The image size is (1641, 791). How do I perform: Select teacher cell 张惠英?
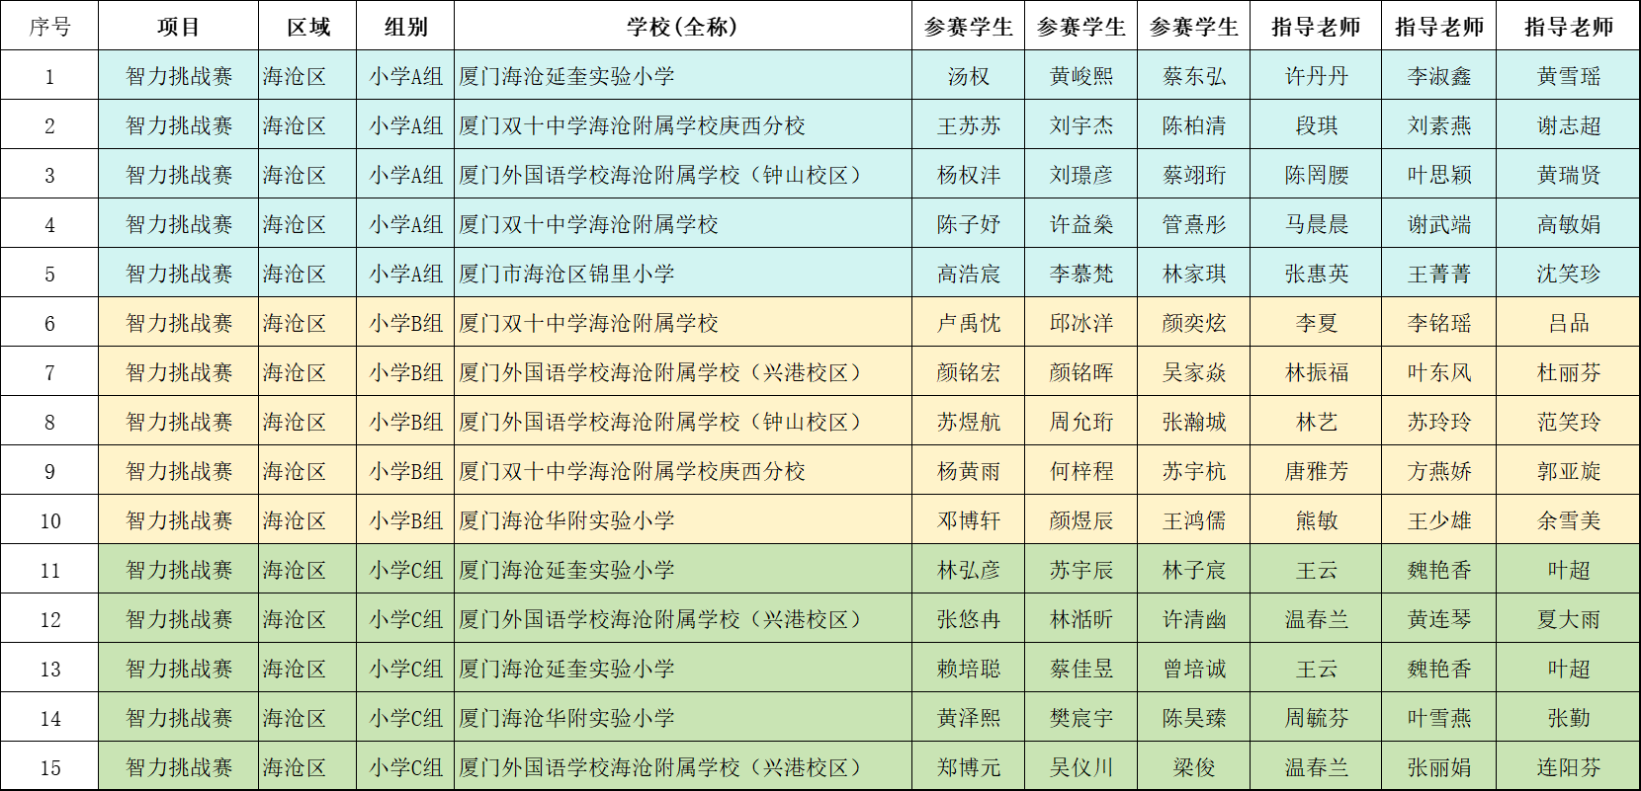pyautogui.click(x=1316, y=274)
